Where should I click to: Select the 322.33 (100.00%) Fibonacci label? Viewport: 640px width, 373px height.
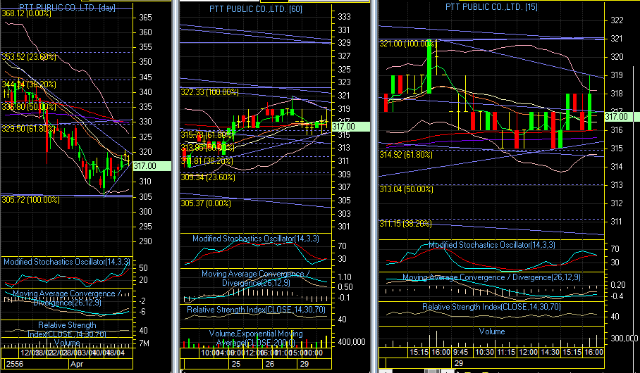coord(210,92)
